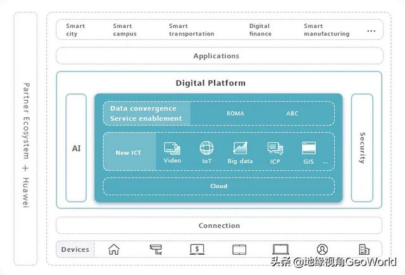This screenshot has height=275, width=405.
Task: Click the Devices label
Action: pyautogui.click(x=75, y=250)
